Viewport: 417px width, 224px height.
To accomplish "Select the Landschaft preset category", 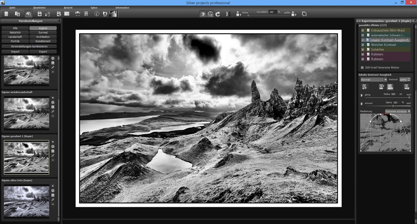I will click(x=15, y=37).
